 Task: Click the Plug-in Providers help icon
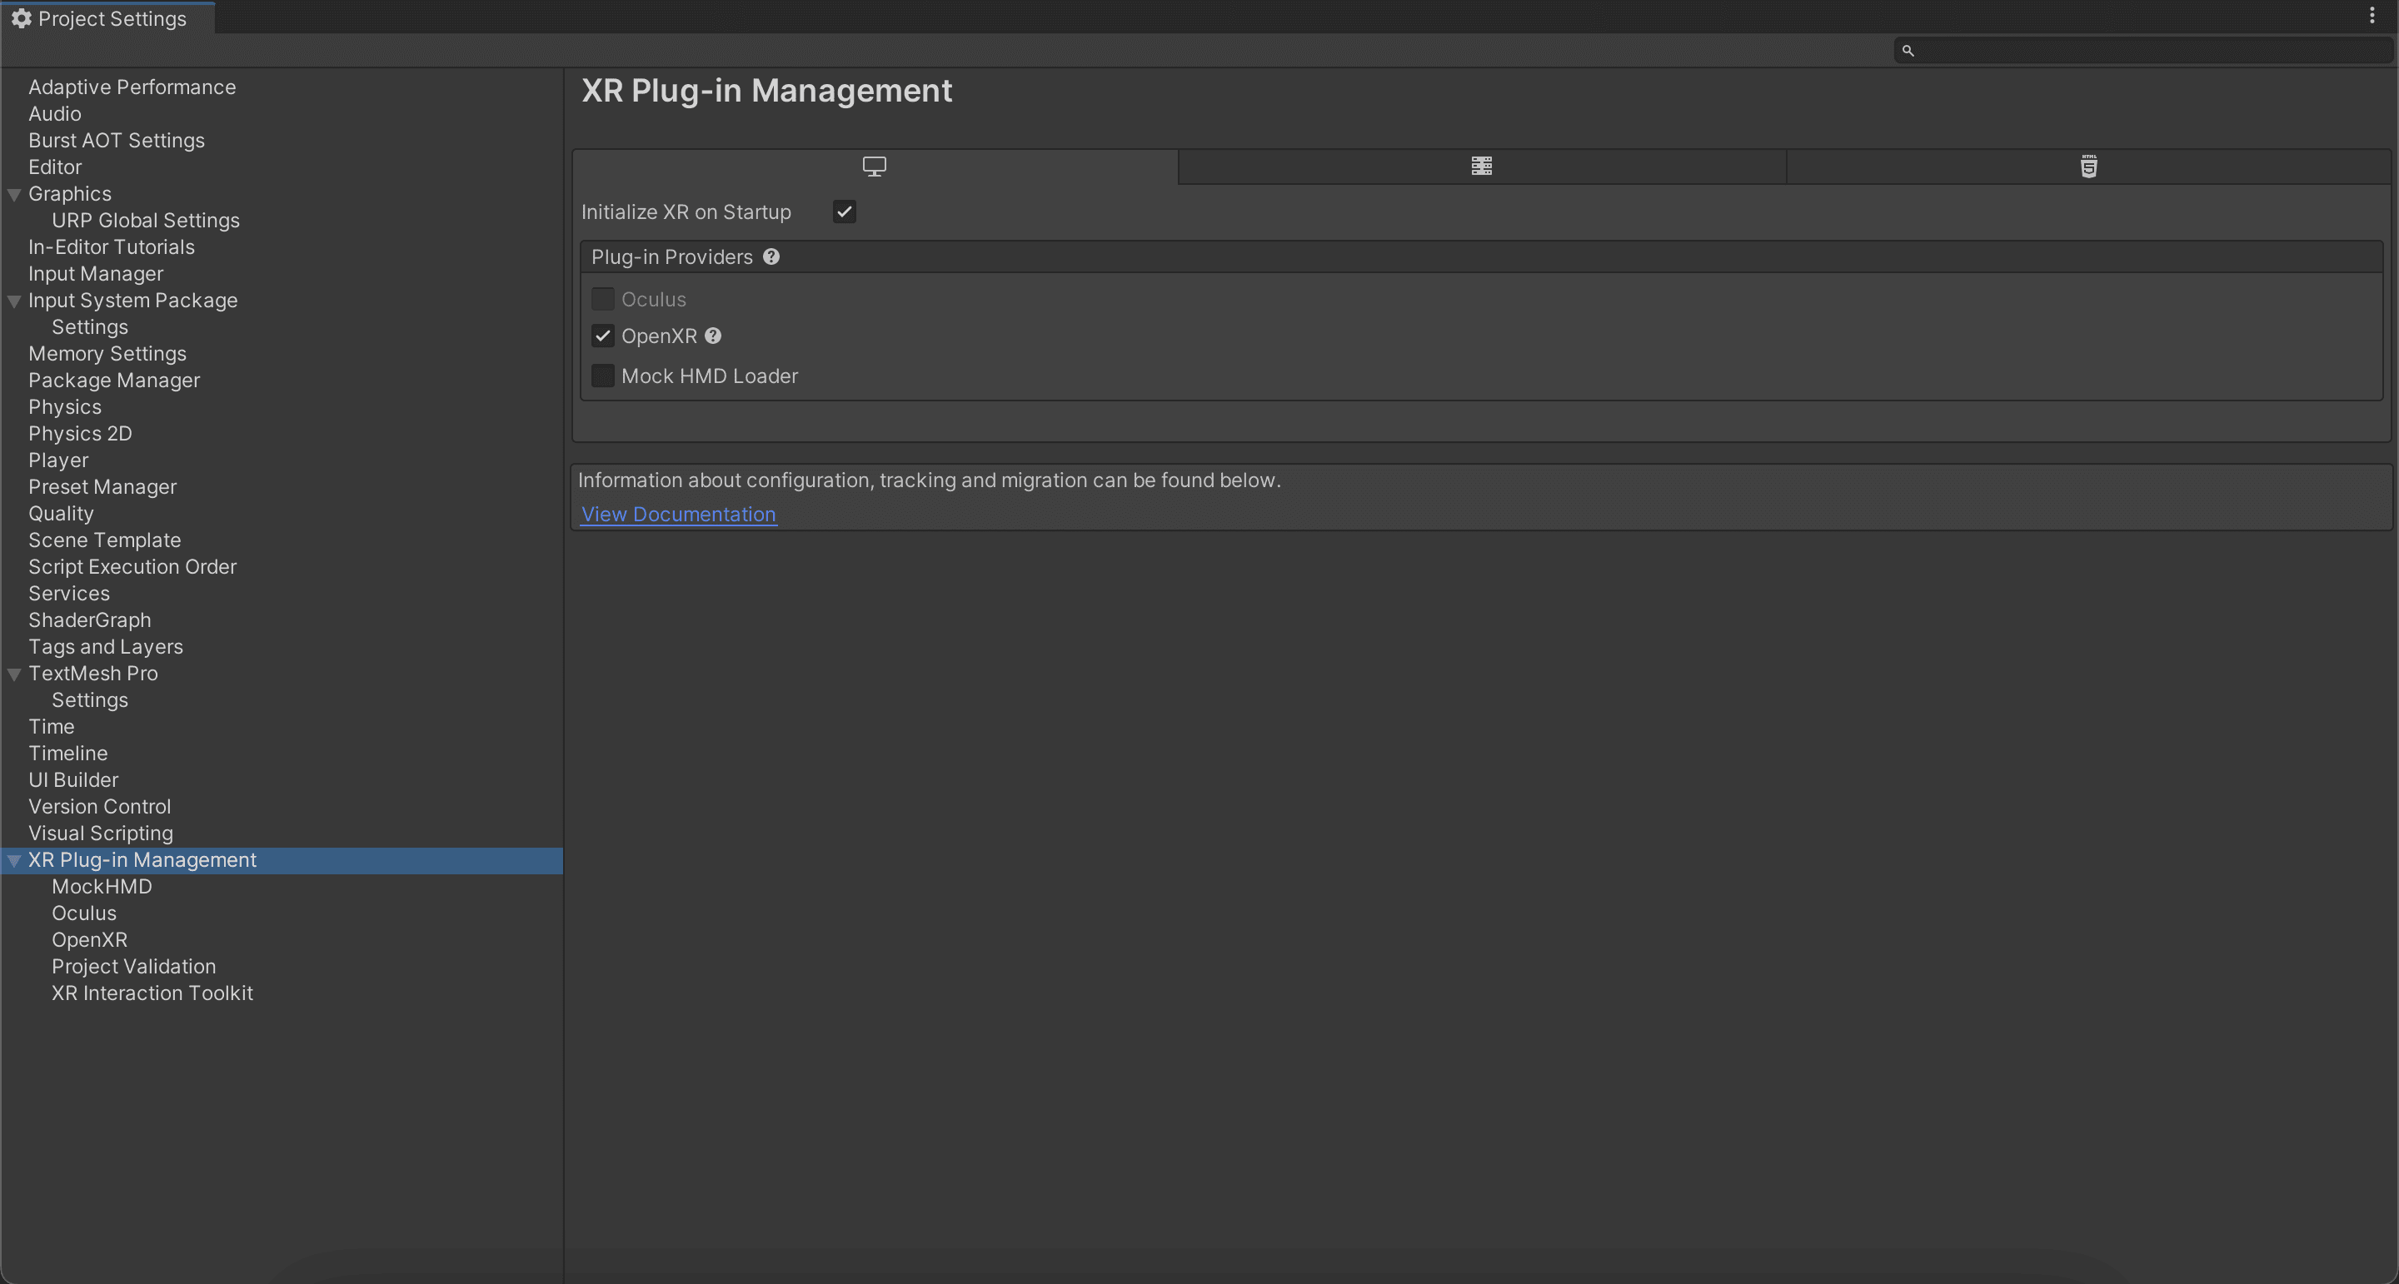(x=771, y=257)
